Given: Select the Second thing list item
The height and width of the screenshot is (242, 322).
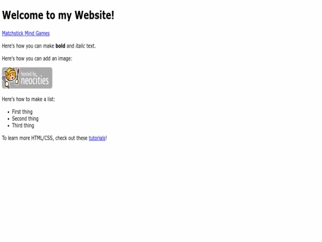Looking at the screenshot, I should [25, 119].
